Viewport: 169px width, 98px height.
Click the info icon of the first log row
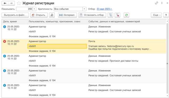point(4,27)
